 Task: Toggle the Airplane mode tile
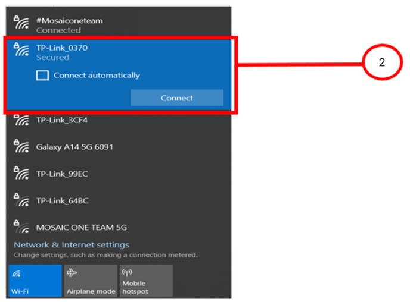[x=91, y=281]
